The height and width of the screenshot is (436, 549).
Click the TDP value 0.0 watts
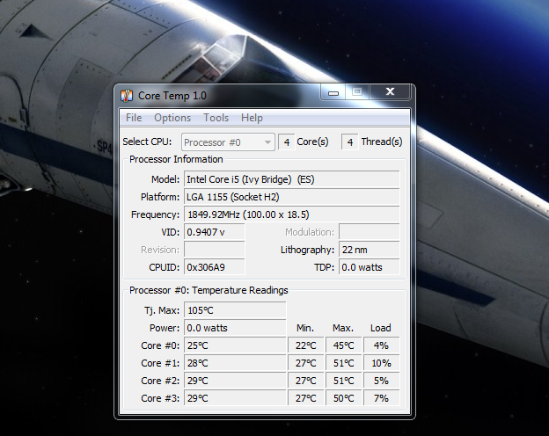coord(369,267)
